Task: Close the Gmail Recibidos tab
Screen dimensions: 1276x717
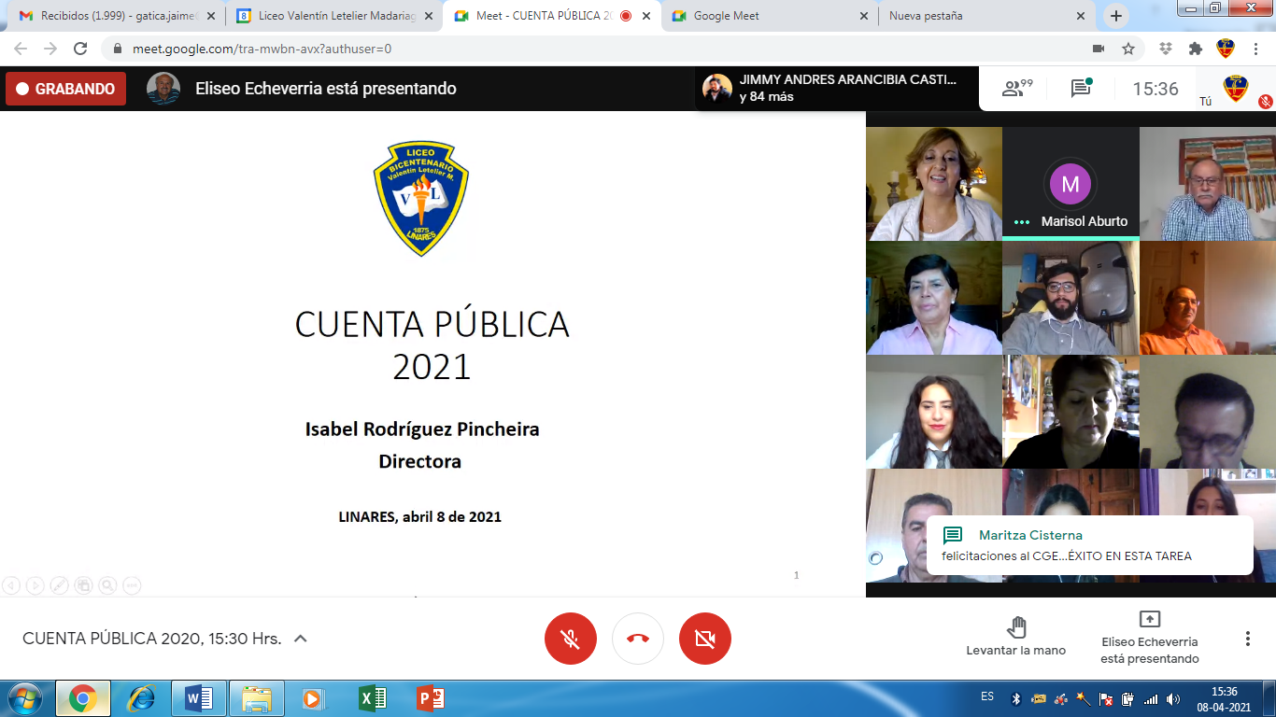Action: (210, 16)
